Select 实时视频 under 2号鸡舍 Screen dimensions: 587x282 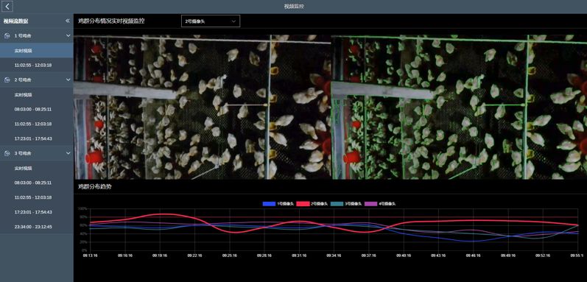[x=37, y=95]
